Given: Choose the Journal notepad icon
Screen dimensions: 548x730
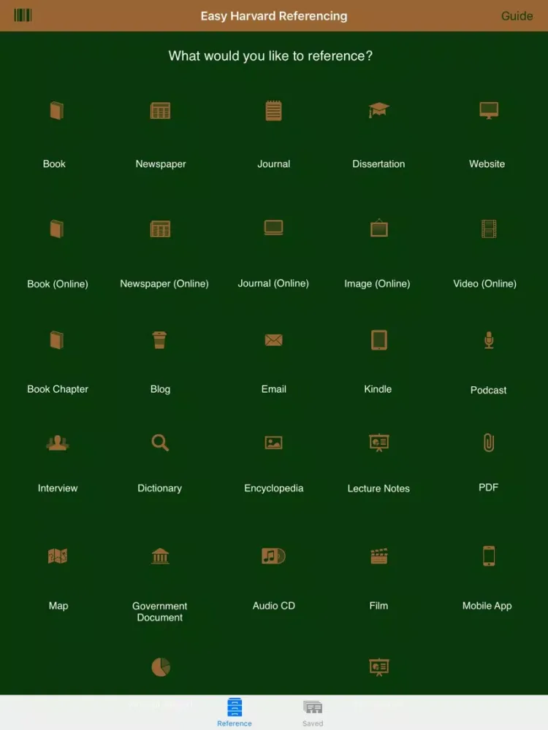Looking at the screenshot, I should [x=273, y=111].
